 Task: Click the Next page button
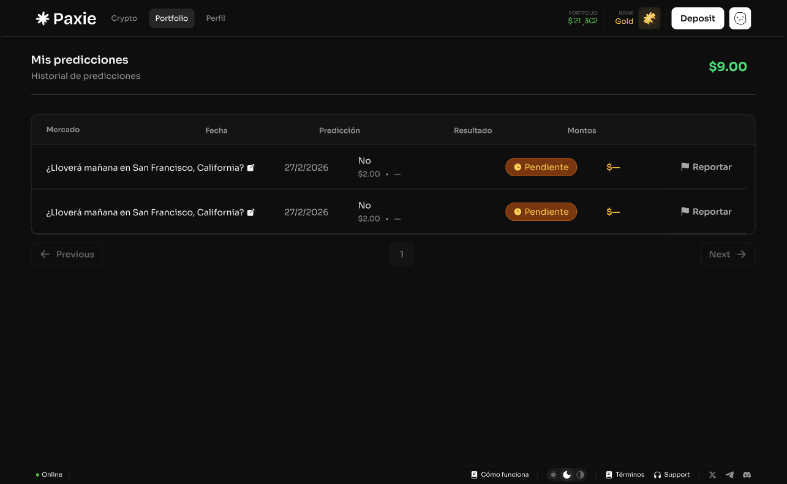tap(728, 255)
